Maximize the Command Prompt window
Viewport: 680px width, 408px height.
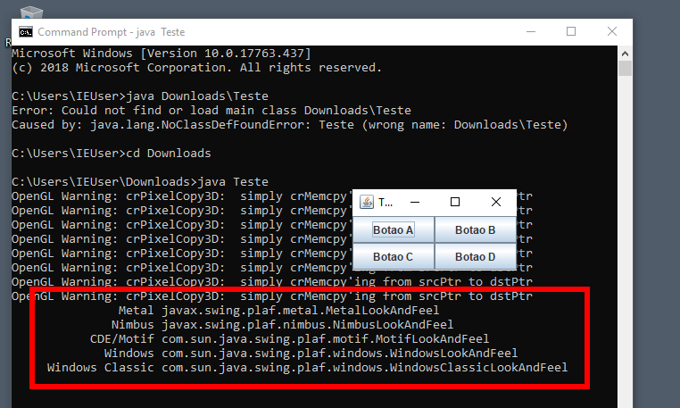[571, 31]
